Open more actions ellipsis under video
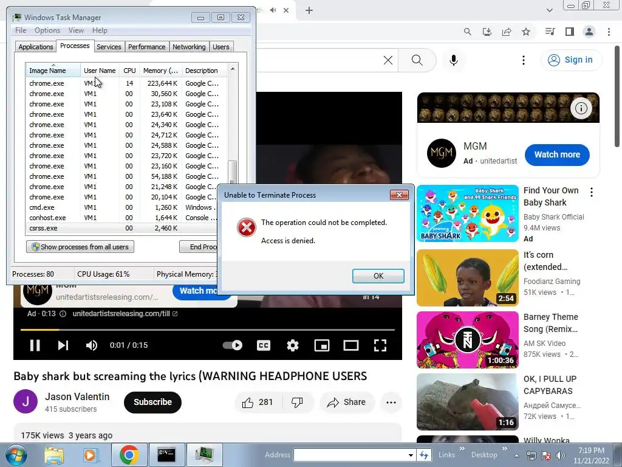622x467 pixels. (x=391, y=403)
